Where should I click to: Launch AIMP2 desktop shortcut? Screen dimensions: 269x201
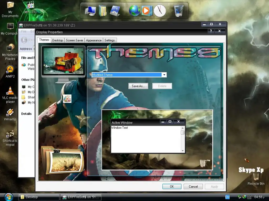[10, 72]
